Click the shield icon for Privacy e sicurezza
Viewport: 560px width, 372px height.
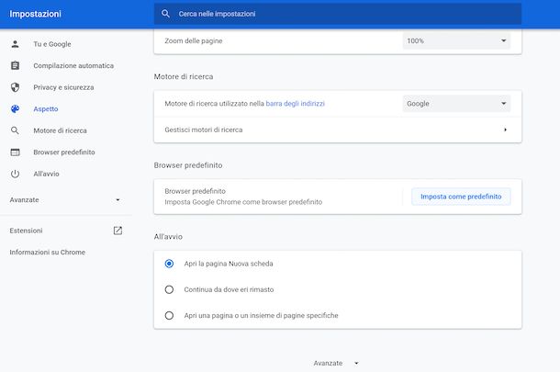coord(15,87)
